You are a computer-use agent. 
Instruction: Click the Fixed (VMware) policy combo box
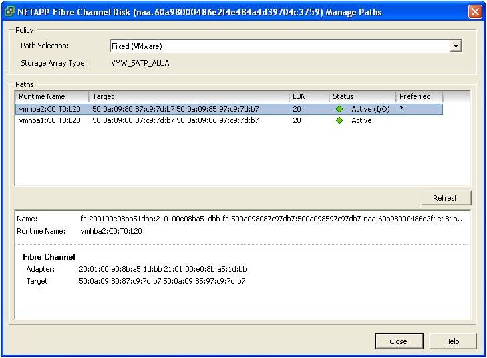click(281, 46)
